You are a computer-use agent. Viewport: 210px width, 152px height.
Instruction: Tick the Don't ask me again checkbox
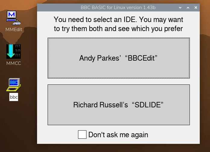[x=82, y=135]
